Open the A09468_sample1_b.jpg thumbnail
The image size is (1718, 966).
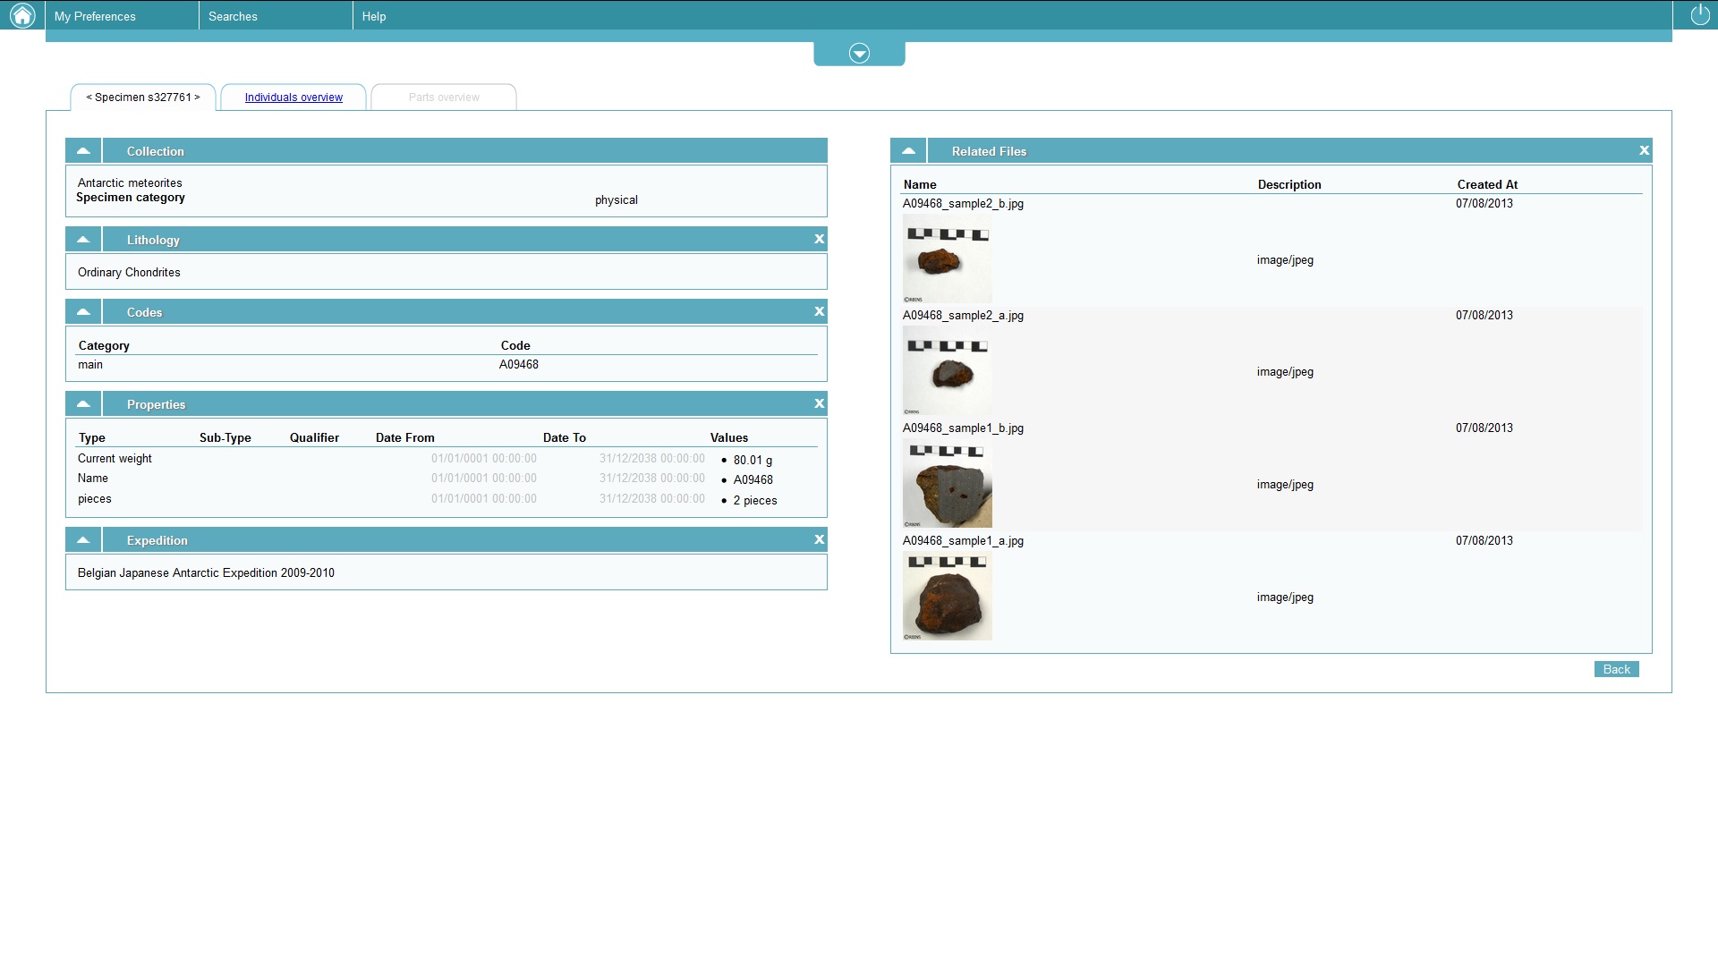point(947,484)
